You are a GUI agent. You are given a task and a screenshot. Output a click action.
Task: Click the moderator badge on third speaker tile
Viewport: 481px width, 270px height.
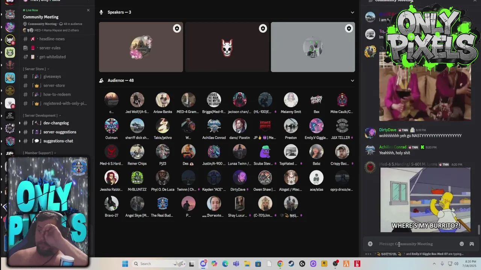tap(349, 28)
